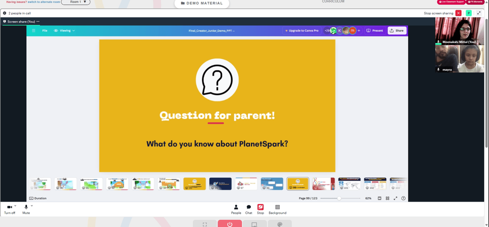Screen dimensions: 489x227
Task: Open the Room 1 dropdown
Action: click(x=76, y=2)
